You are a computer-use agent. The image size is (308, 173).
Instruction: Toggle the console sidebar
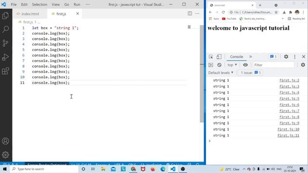211,65
